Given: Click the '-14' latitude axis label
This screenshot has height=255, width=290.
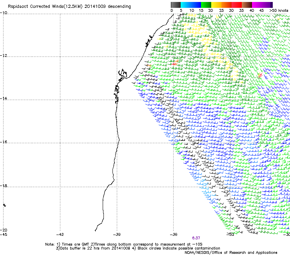Looking at the screenshot, I should 4,98.
